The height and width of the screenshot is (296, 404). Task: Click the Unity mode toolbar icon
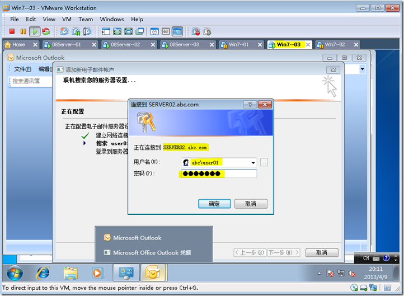pos(140,32)
